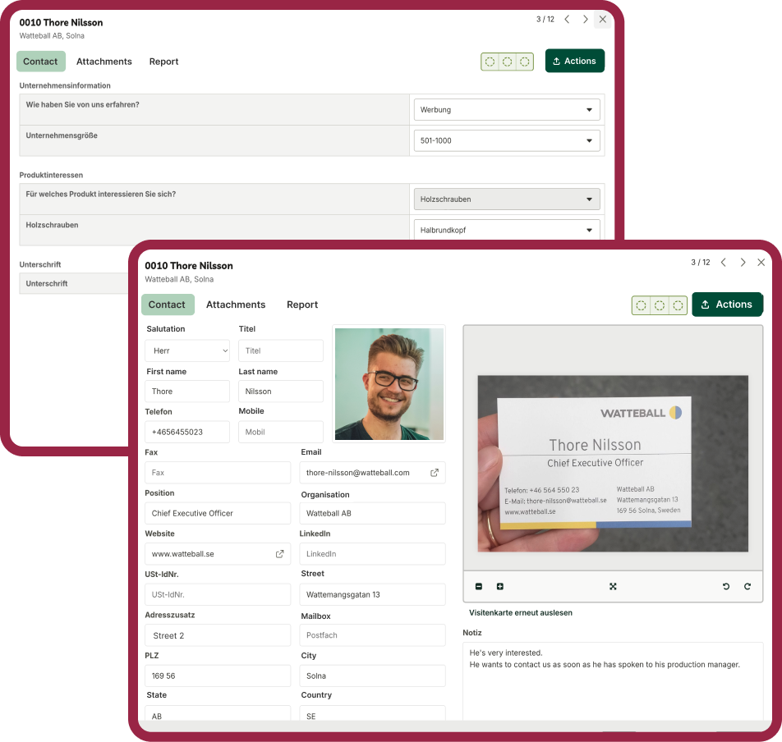
Task: Rotate the business card clockwise
Action: click(x=747, y=586)
